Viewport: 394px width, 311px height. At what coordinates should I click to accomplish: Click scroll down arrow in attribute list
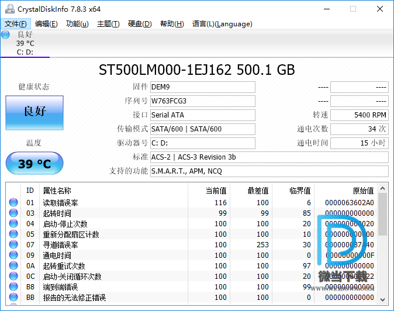383,299
